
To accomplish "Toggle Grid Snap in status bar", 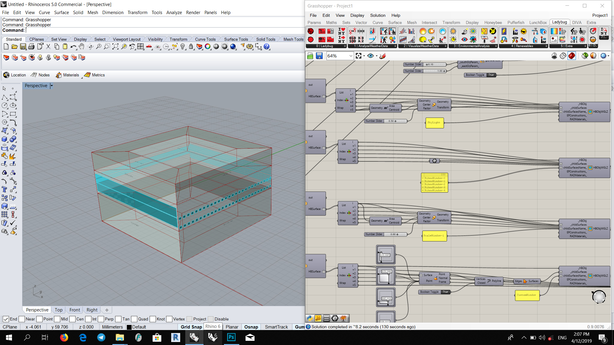I will 191,327.
